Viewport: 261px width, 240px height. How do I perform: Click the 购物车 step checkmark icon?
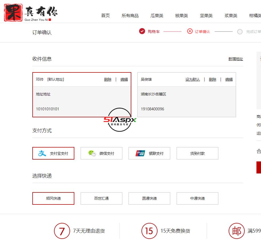pos(142,31)
